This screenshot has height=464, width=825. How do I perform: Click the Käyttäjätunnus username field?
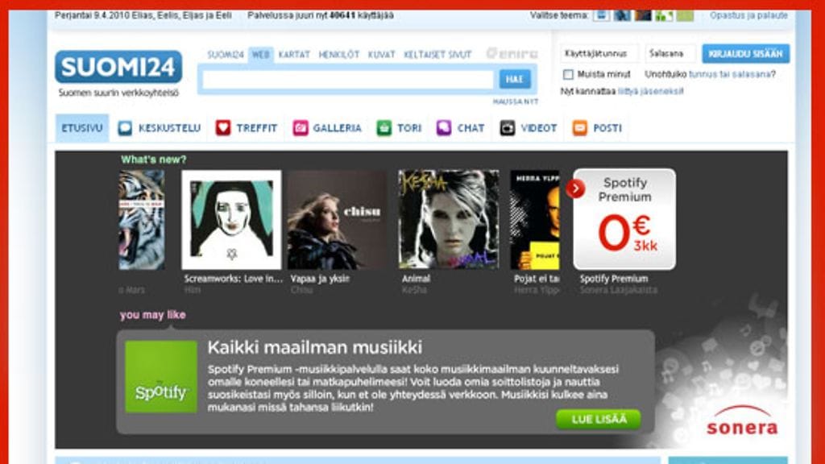point(599,54)
